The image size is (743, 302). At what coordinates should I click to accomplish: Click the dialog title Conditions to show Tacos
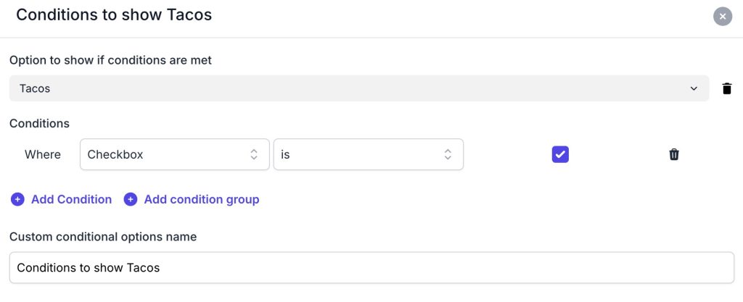114,14
